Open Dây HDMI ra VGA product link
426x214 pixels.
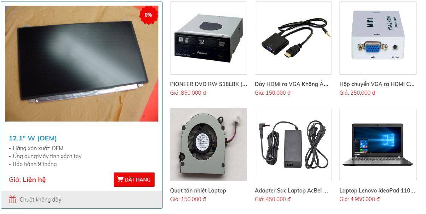click(291, 84)
